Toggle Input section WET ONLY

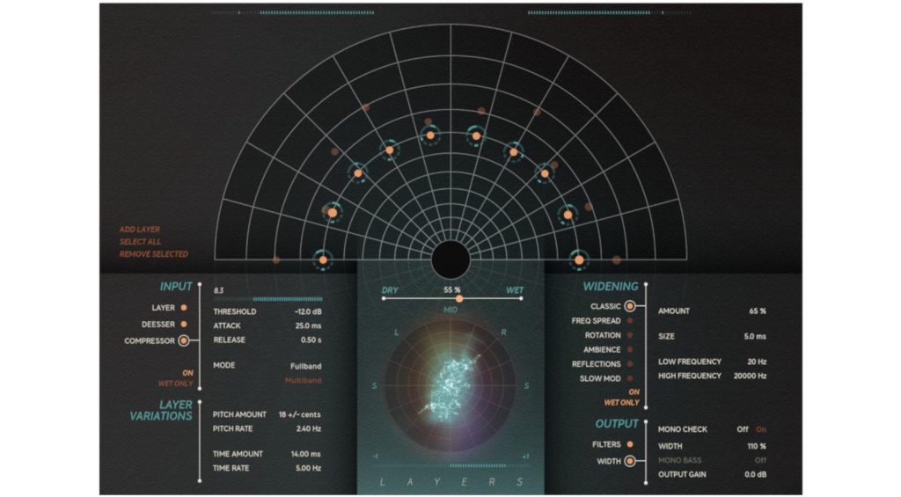tap(176, 384)
